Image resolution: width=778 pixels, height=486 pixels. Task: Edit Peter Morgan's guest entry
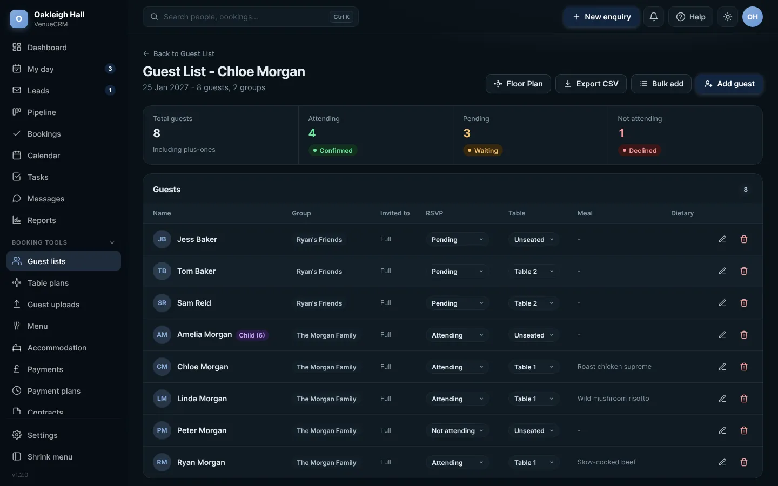[722, 430]
